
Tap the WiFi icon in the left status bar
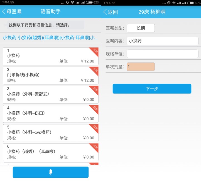coord(72,2)
